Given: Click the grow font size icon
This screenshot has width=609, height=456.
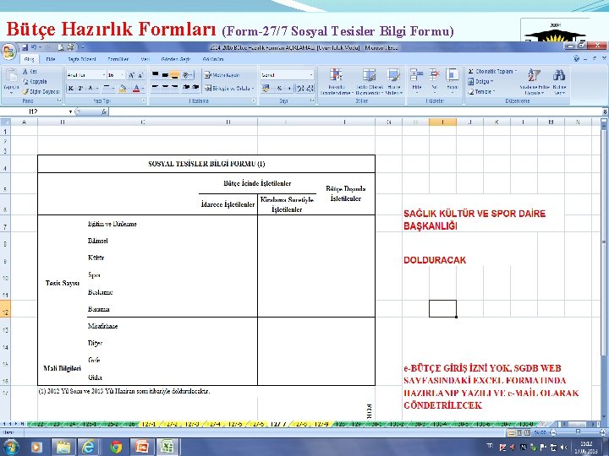Looking at the screenshot, I should click(131, 75).
